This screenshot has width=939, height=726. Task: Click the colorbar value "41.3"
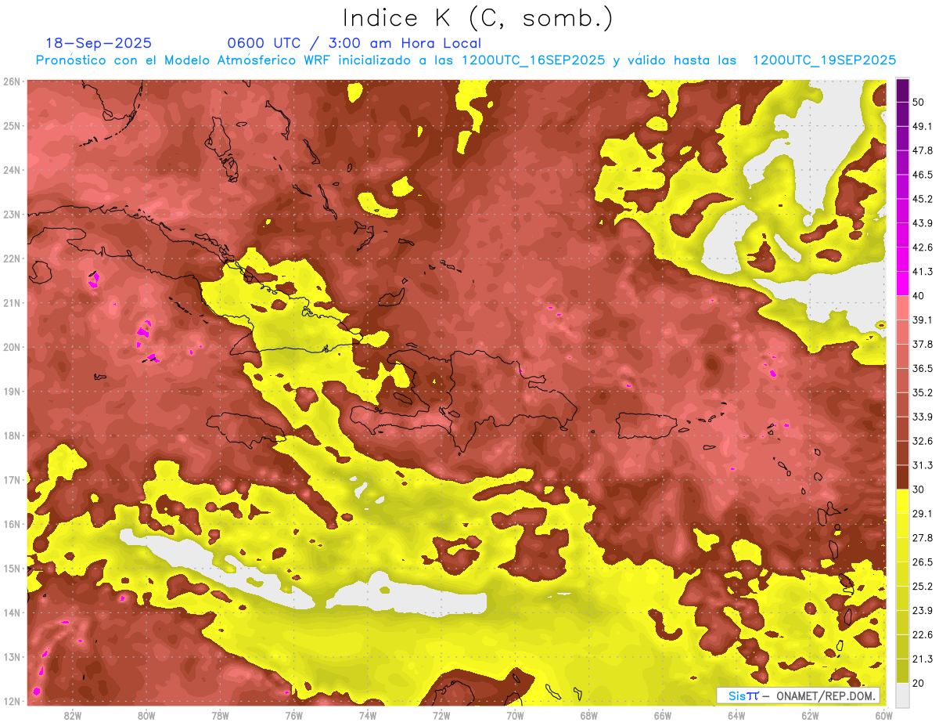(923, 271)
